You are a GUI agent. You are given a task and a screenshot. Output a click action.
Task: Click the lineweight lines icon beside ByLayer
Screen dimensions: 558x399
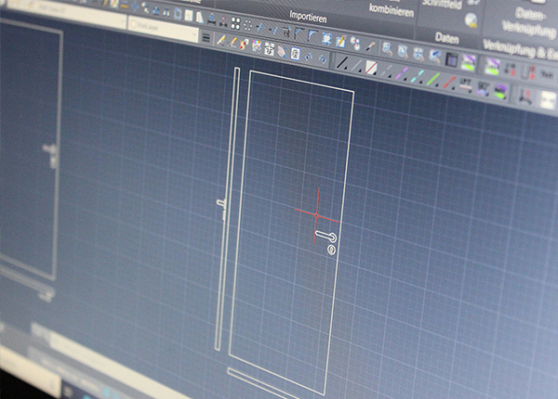click(206, 38)
